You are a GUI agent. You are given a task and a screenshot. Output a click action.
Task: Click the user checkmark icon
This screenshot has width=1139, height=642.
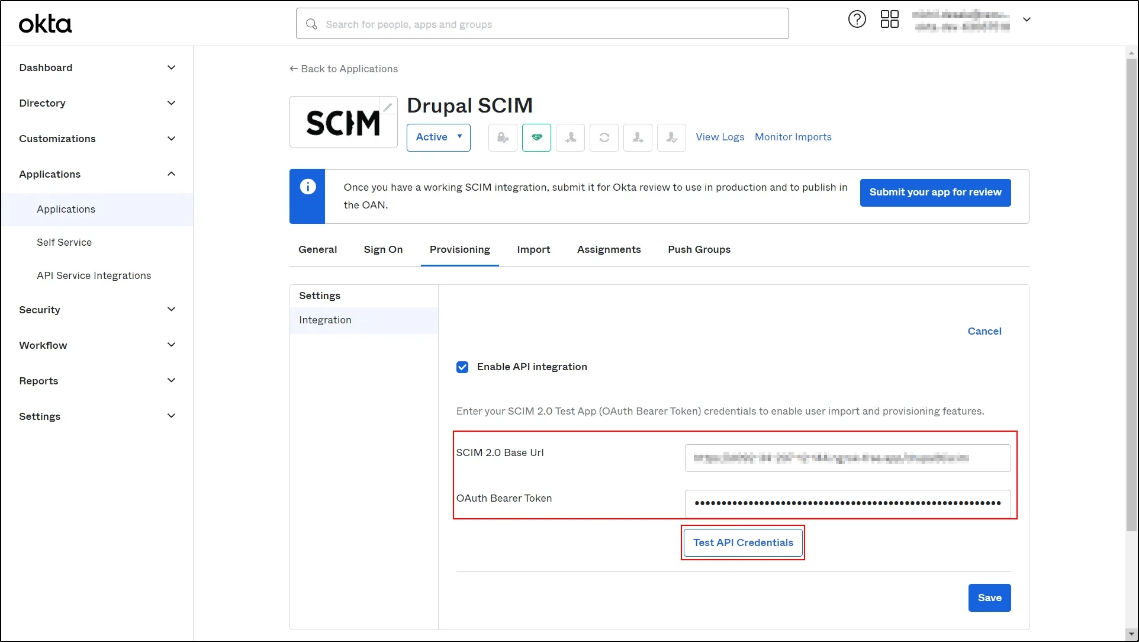coord(671,137)
